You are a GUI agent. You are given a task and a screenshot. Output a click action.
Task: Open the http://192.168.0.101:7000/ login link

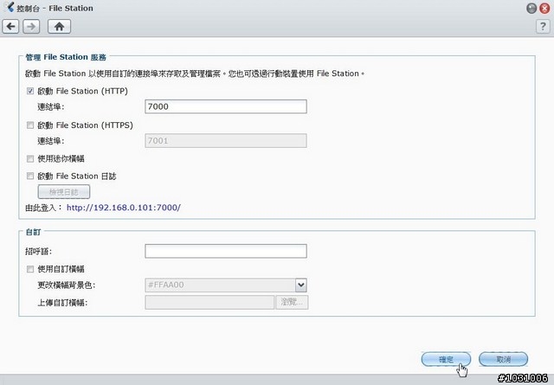[x=124, y=208]
